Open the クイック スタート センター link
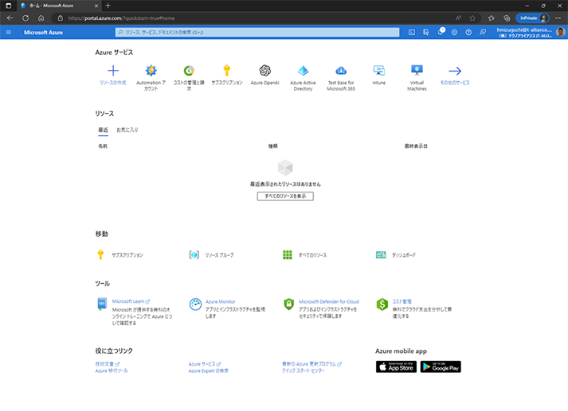568x411 pixels. [304, 370]
